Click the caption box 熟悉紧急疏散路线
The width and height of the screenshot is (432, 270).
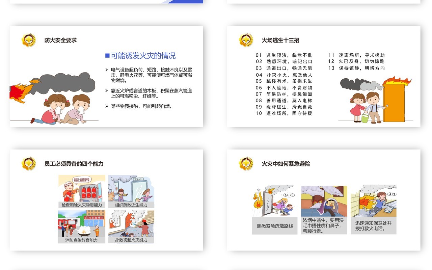click(x=275, y=226)
